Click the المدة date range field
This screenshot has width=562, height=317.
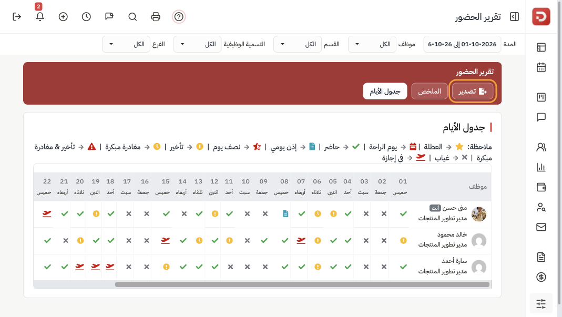(x=462, y=44)
